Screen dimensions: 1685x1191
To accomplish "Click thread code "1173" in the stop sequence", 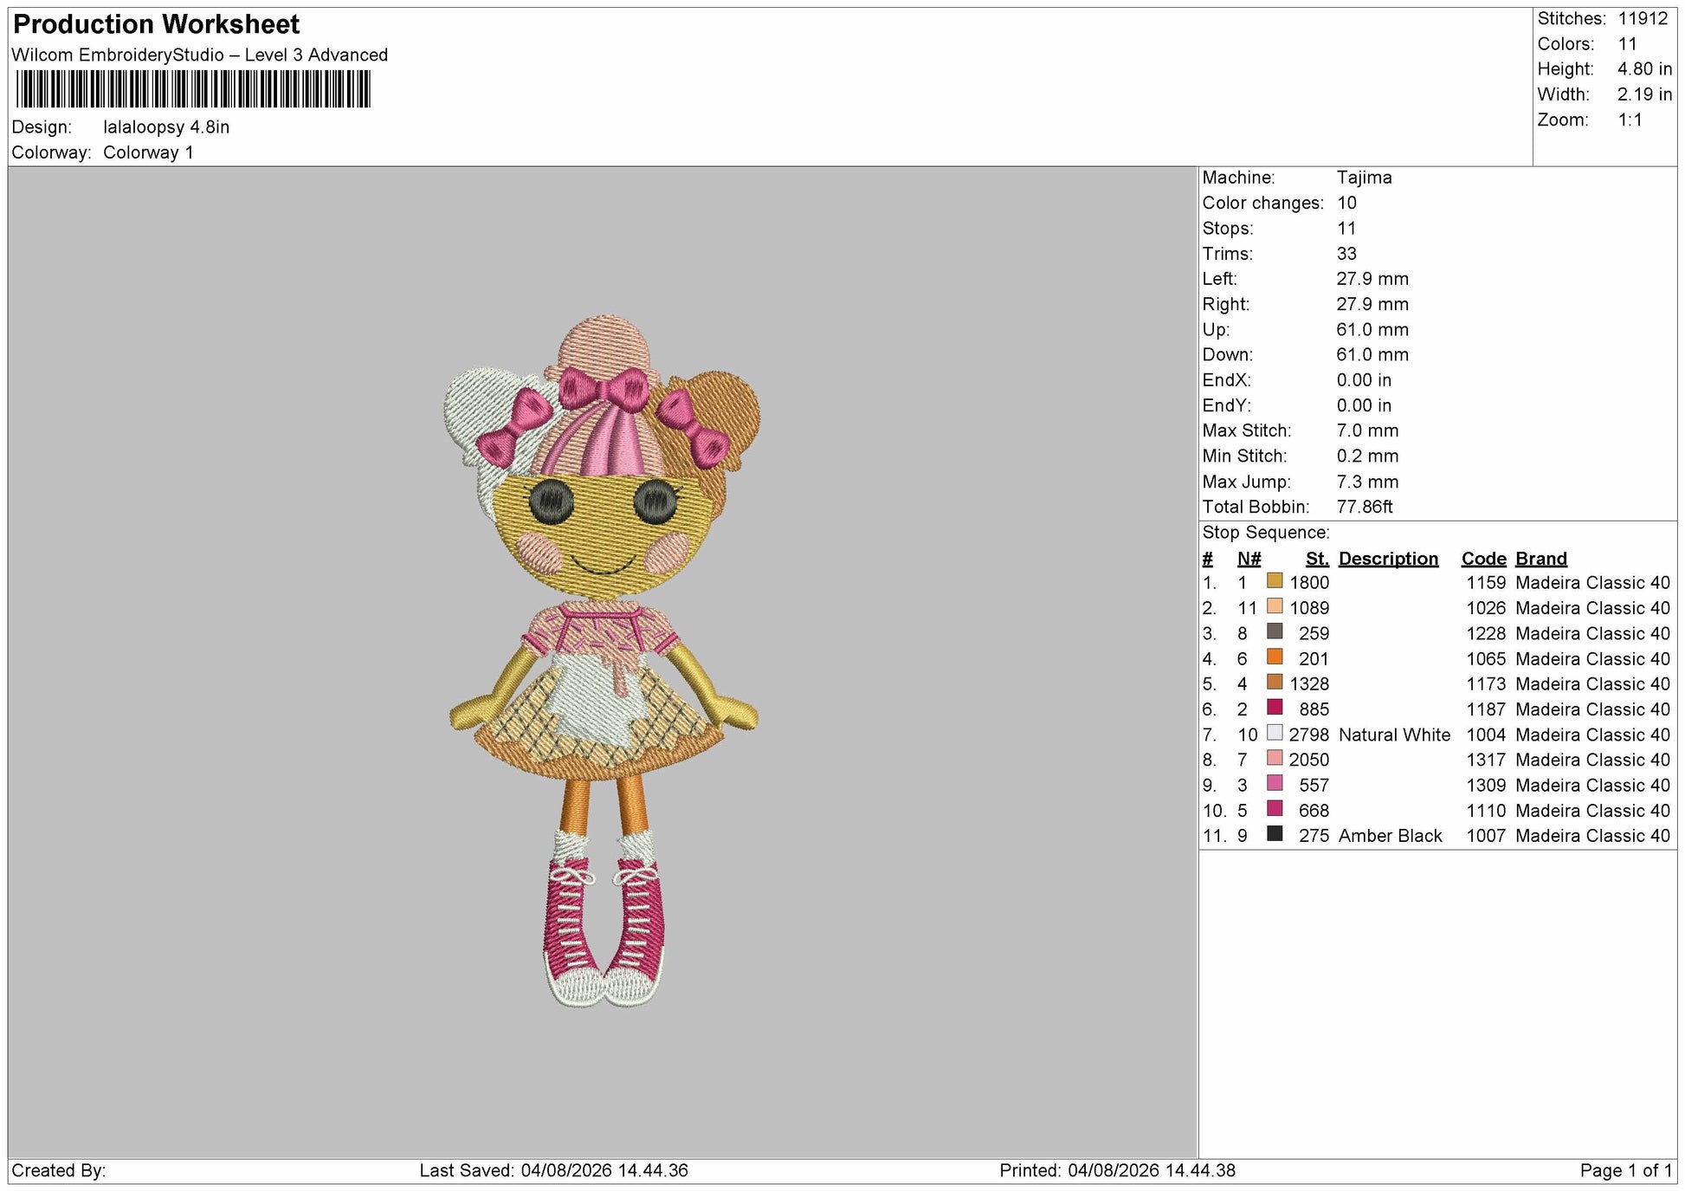I will [x=1486, y=684].
